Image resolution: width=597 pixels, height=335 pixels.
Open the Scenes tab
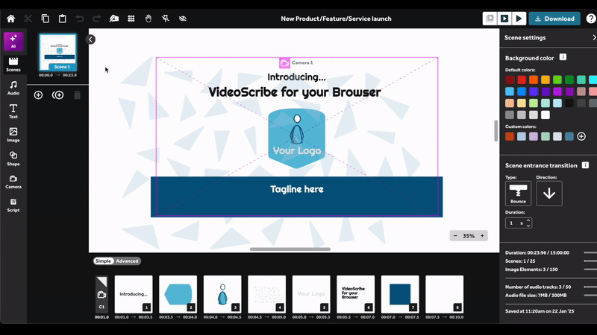point(13,64)
